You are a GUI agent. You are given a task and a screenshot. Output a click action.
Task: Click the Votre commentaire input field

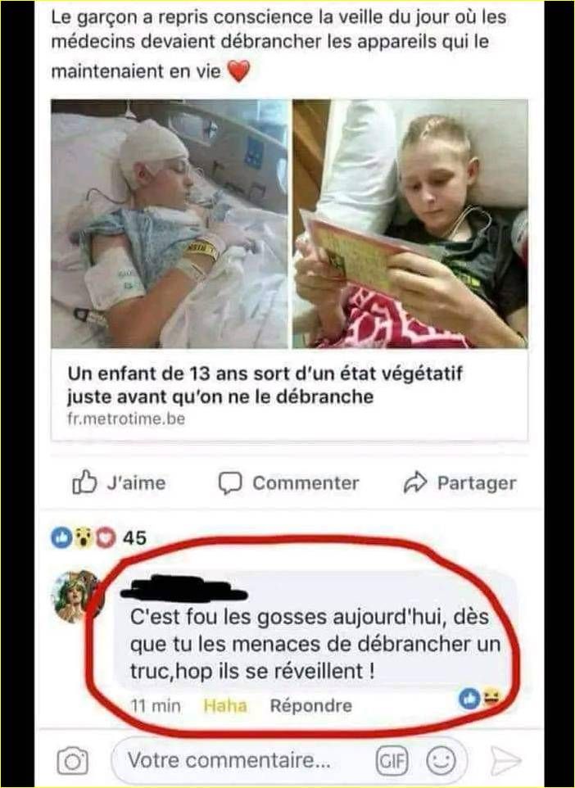pyautogui.click(x=289, y=761)
